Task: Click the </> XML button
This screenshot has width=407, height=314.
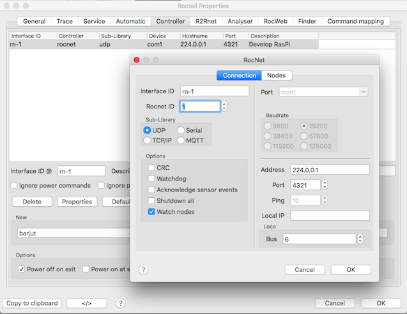Action: pyautogui.click(x=86, y=303)
